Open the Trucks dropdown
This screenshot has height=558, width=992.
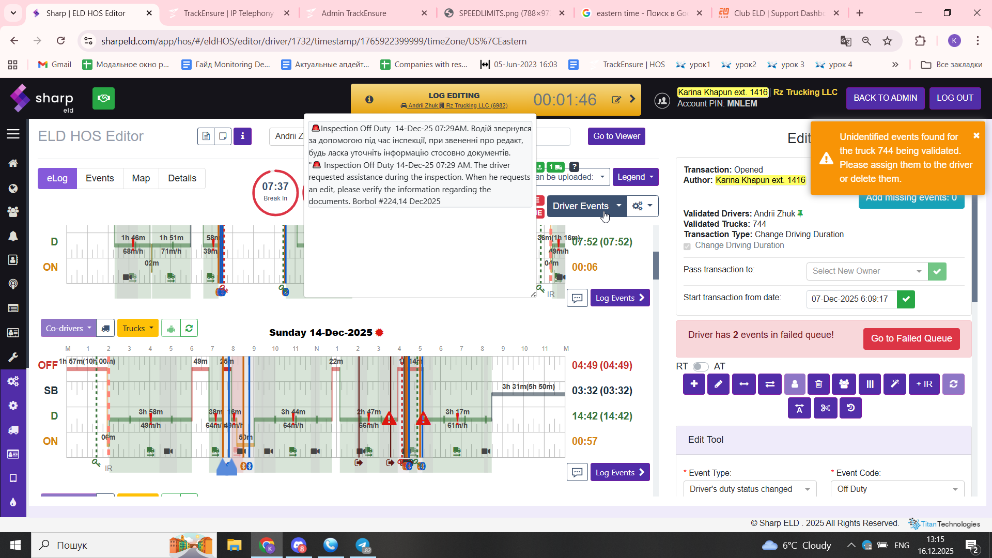click(x=137, y=329)
